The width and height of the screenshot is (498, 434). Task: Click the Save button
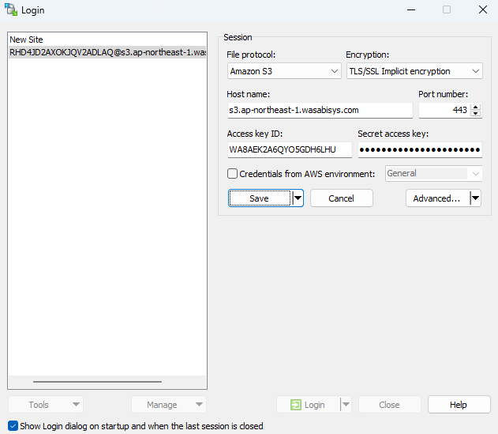tap(259, 198)
